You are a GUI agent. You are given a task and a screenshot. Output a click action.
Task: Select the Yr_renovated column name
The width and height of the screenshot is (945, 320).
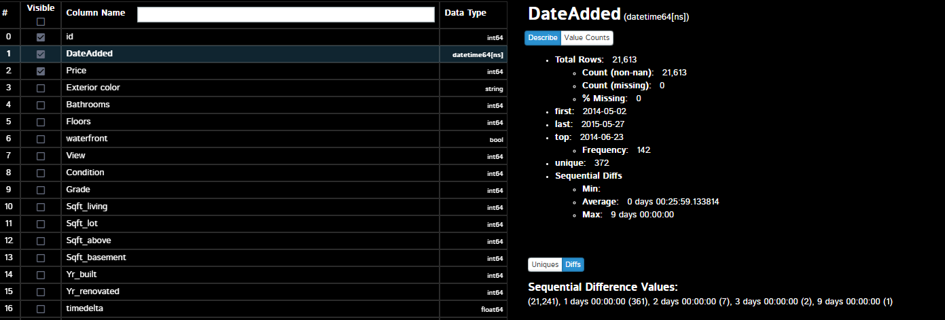coord(92,291)
